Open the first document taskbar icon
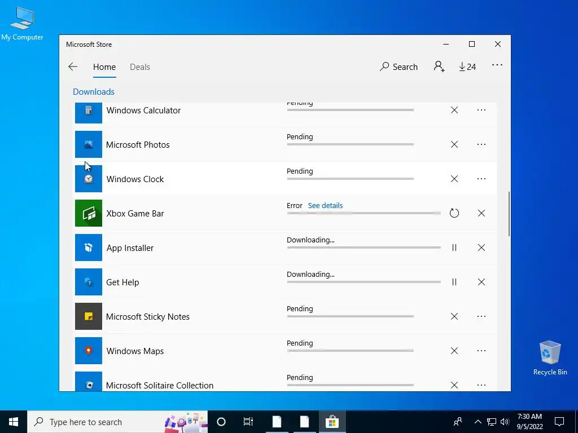The height and width of the screenshot is (433, 578). pyautogui.click(x=277, y=422)
